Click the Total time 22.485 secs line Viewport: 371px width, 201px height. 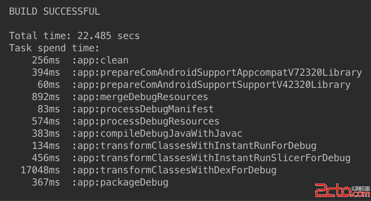tap(74, 36)
